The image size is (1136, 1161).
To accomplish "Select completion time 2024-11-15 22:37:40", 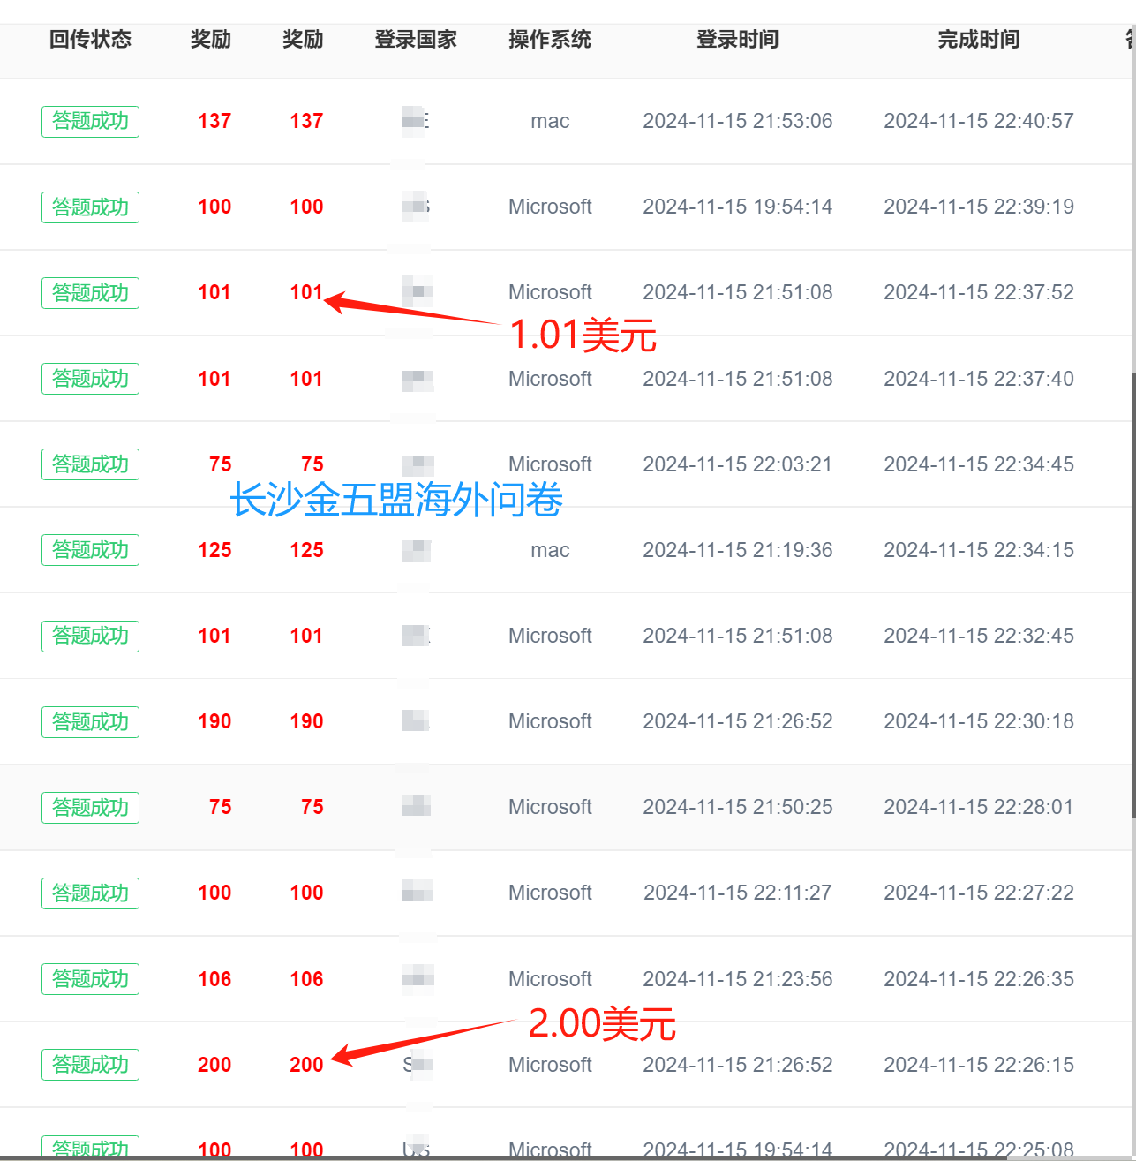I will click(x=979, y=379).
